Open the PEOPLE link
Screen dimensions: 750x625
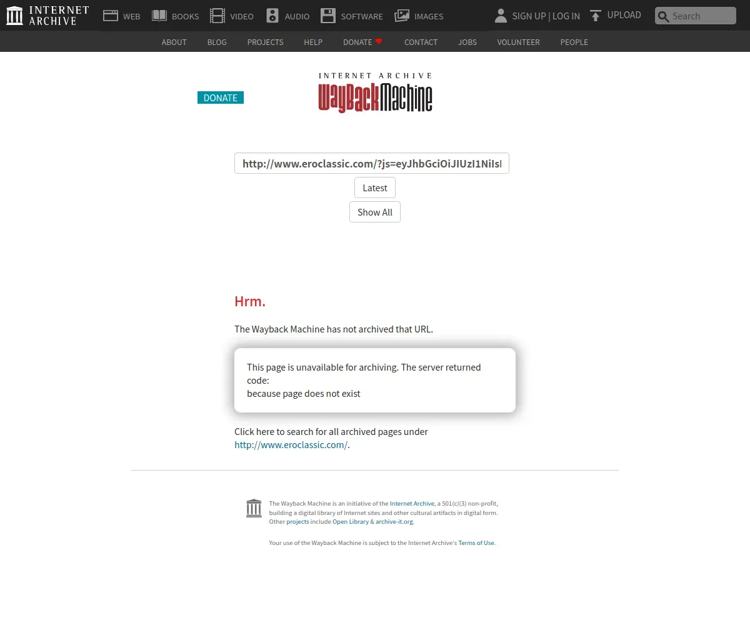pos(574,42)
